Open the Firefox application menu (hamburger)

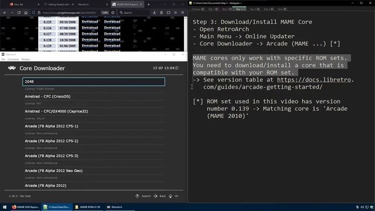pos(182,12)
